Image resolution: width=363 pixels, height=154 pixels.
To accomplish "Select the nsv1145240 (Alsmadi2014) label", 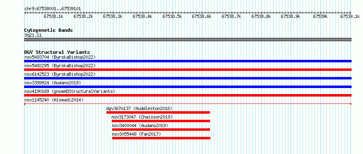I will pyautogui.click(x=54, y=100).
